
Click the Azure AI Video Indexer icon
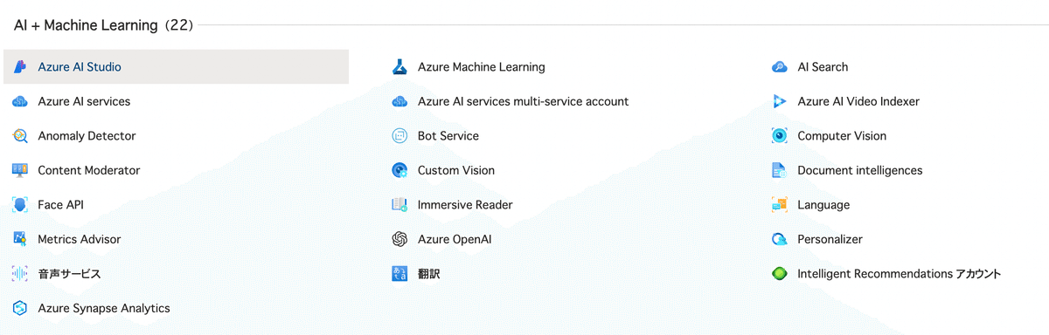tap(780, 101)
